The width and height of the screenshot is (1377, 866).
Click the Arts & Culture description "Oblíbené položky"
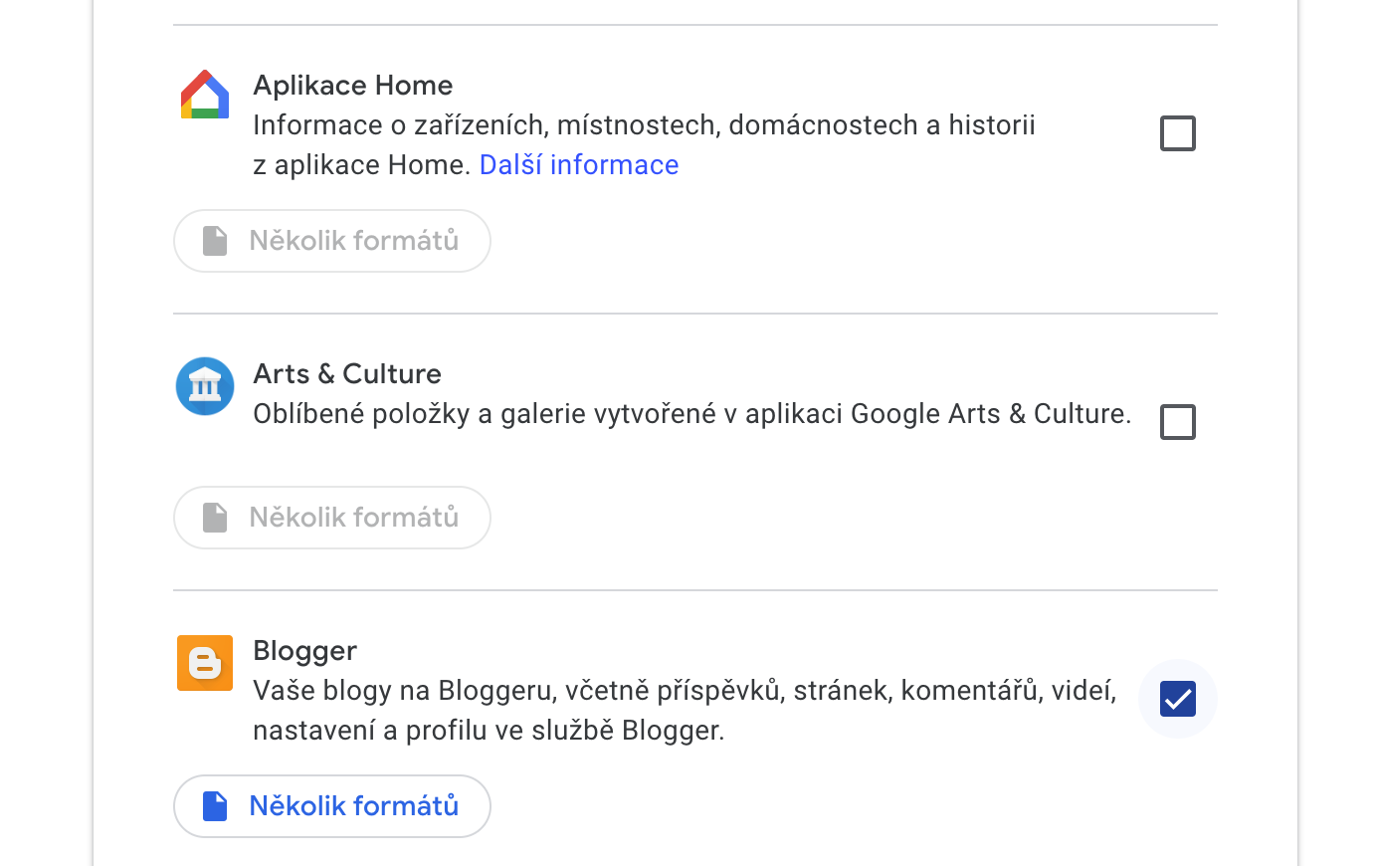(x=691, y=414)
